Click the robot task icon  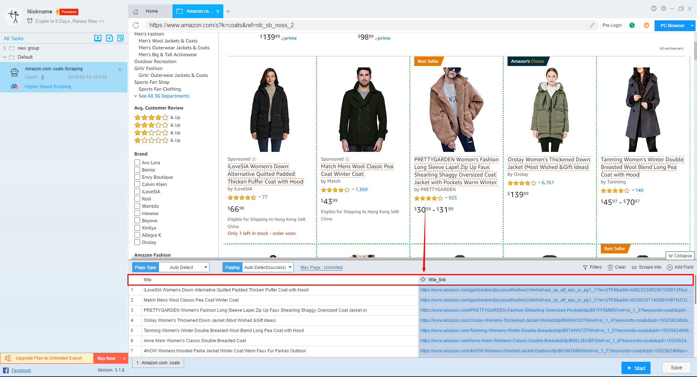coord(15,72)
